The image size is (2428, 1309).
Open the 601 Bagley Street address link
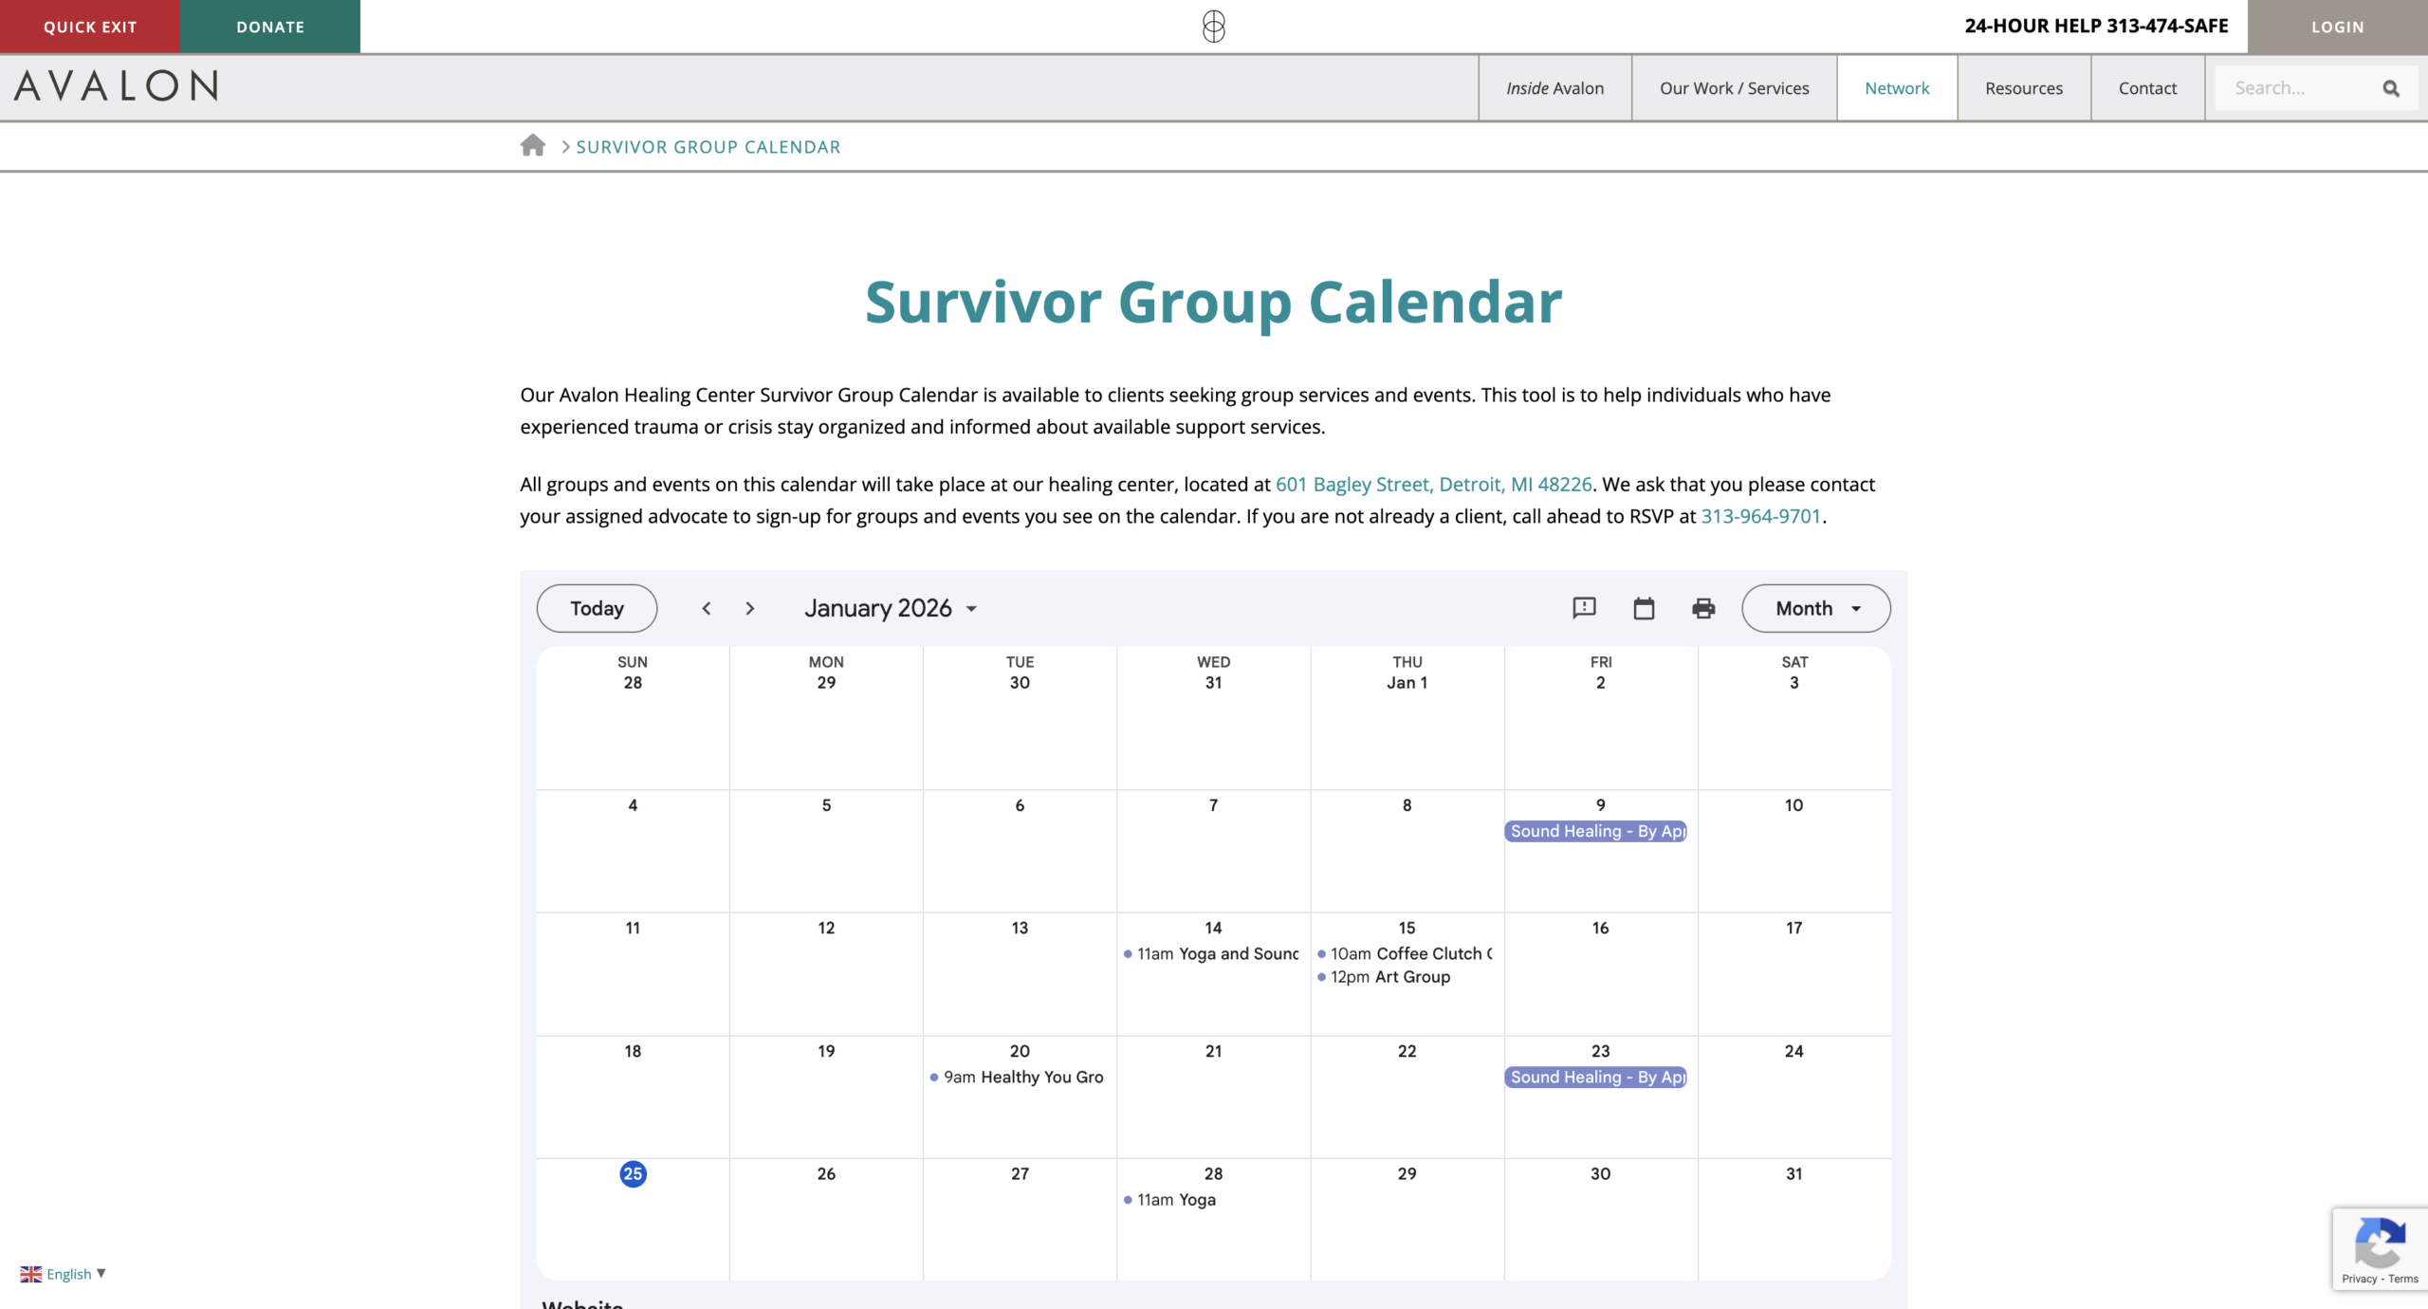tap(1433, 484)
